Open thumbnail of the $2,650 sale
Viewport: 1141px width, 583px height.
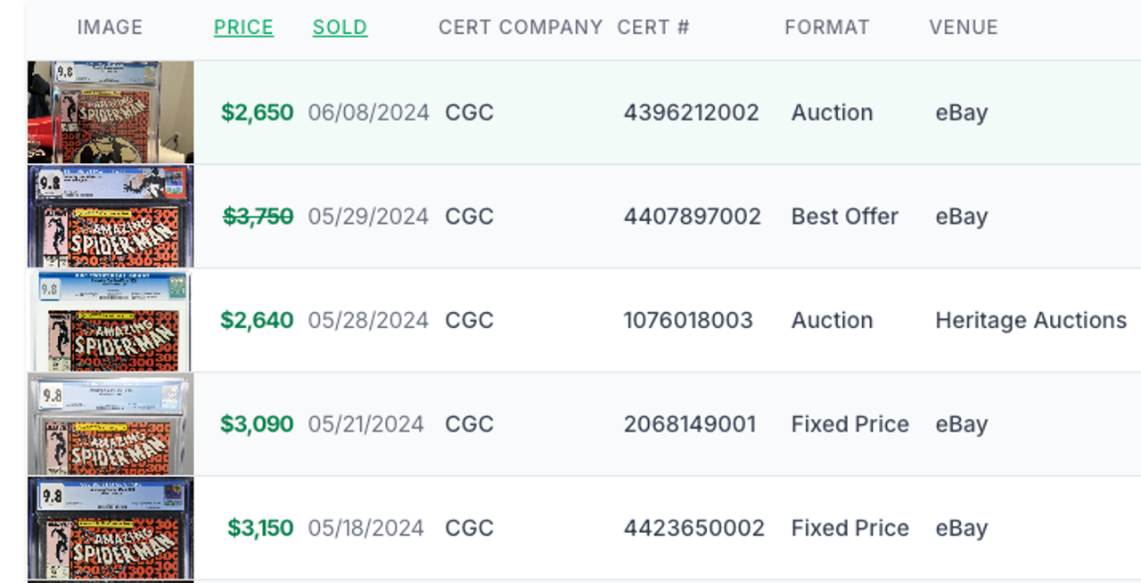pos(111,112)
